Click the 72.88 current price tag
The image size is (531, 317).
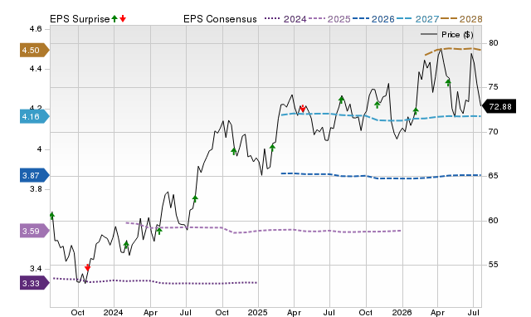pyautogui.click(x=499, y=107)
